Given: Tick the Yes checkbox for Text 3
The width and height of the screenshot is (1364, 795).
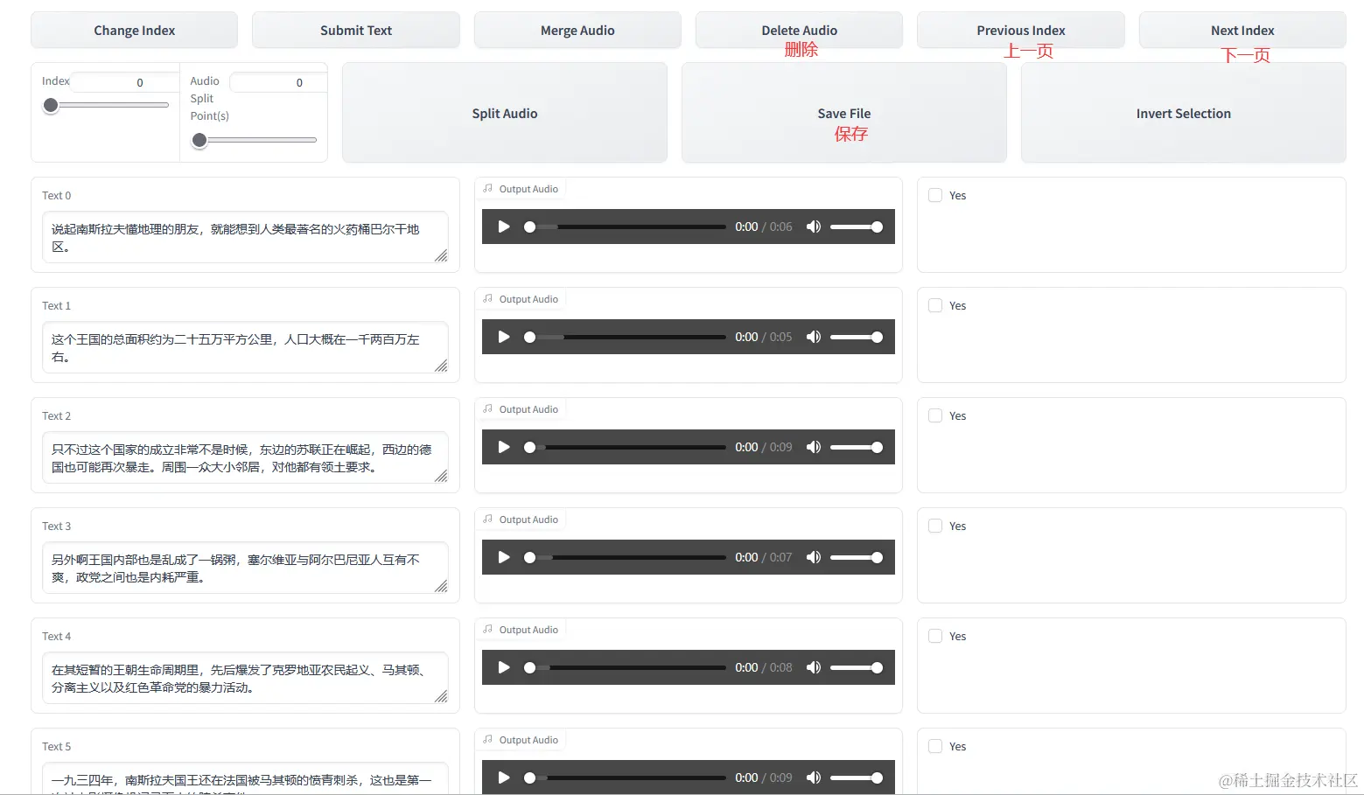Looking at the screenshot, I should click(935, 526).
